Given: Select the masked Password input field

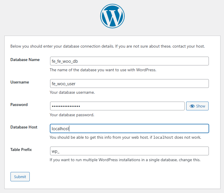Looking at the screenshot, I should 117,106.
